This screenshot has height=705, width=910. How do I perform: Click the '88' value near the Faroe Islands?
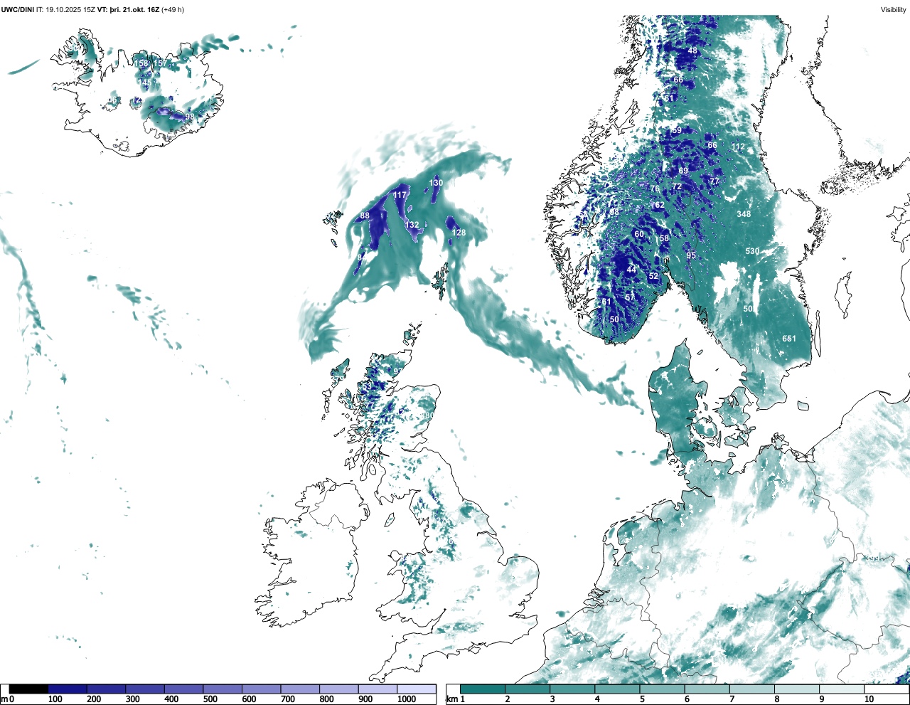(365, 216)
